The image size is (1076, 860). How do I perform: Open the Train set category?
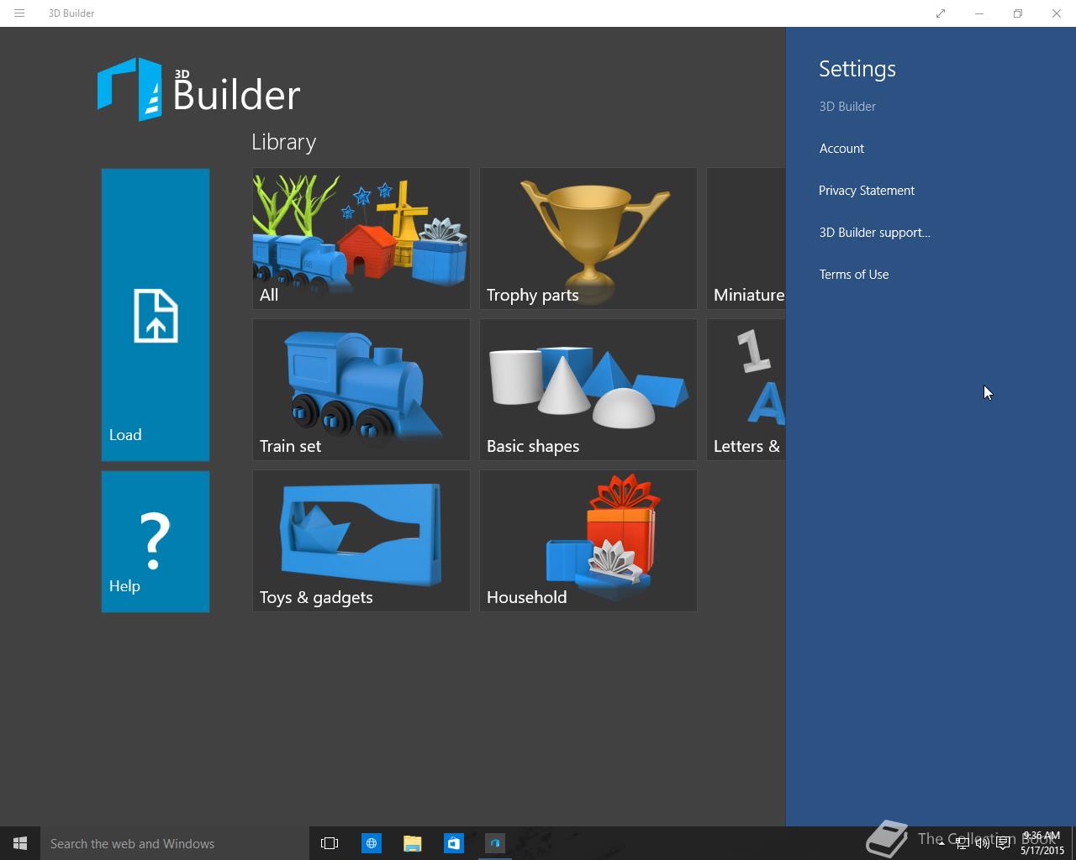pyautogui.click(x=361, y=390)
